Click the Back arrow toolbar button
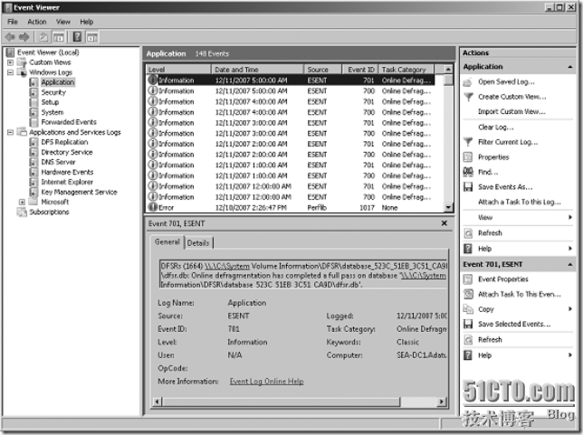Image resolution: width=583 pixels, height=435 pixels. [x=11, y=37]
